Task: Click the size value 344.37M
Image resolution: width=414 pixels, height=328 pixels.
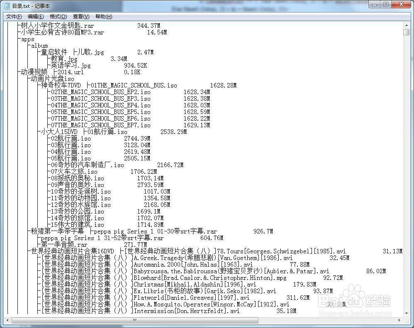Action: coord(149,26)
